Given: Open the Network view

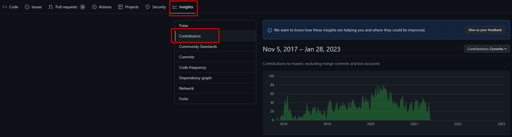Looking at the screenshot, I should click(186, 88).
